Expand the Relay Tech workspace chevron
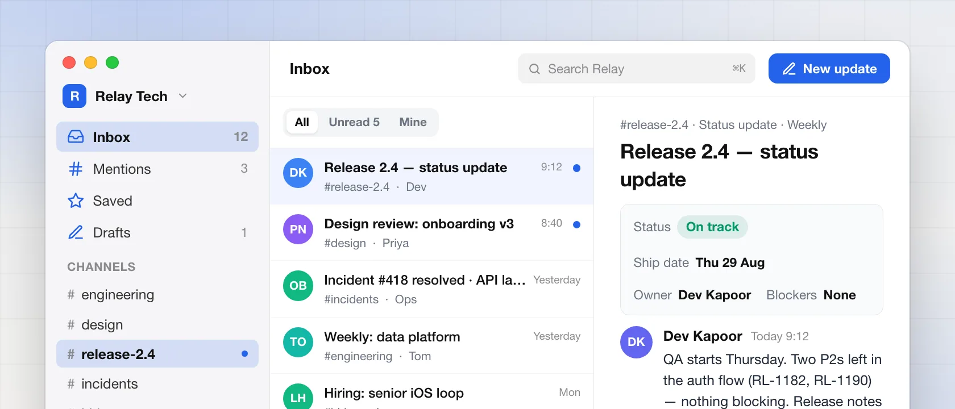 [x=182, y=96]
